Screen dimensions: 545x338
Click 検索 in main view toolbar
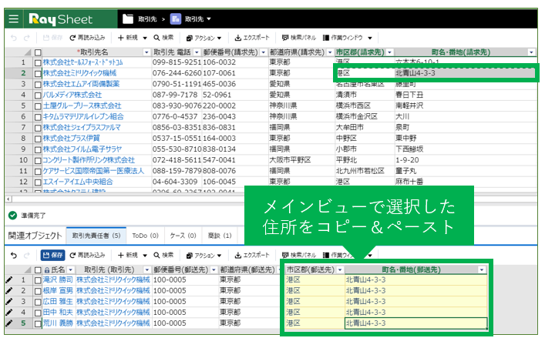click(163, 38)
